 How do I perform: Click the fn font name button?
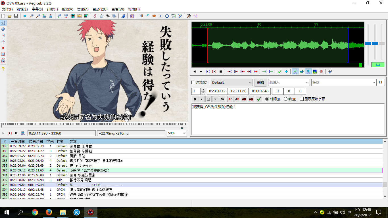click(x=222, y=99)
